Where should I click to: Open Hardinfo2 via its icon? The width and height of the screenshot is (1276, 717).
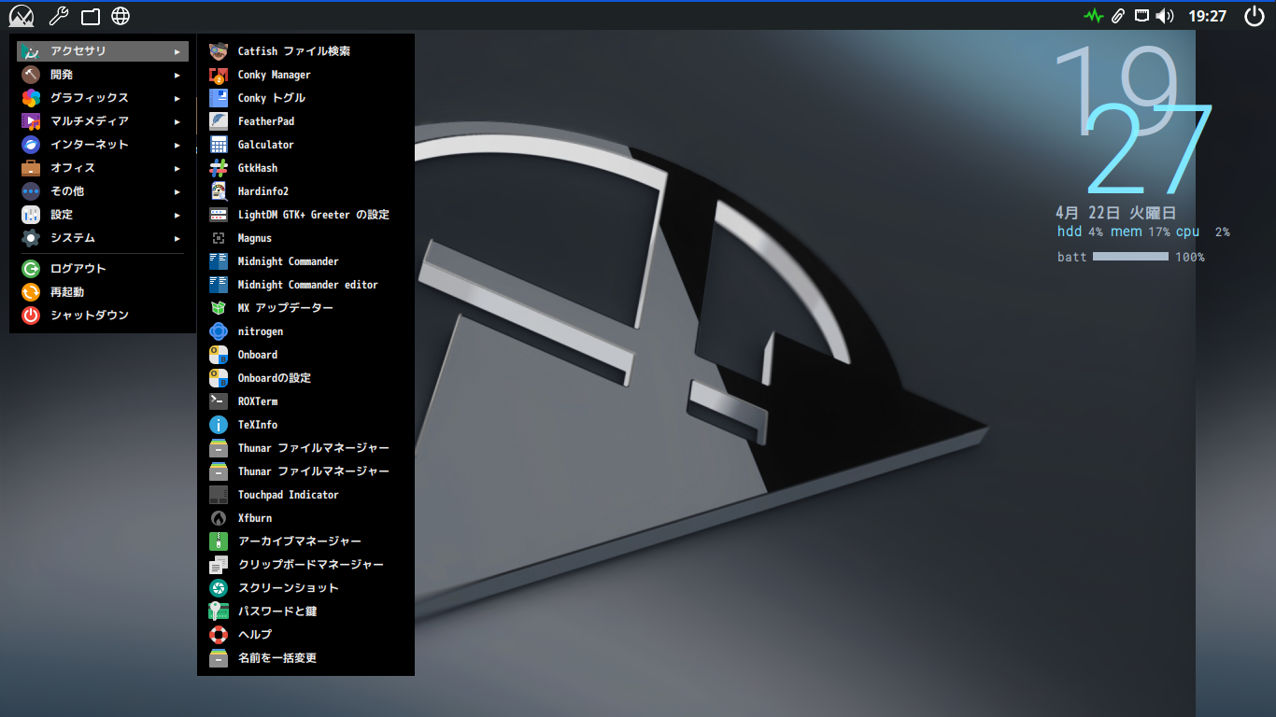219,191
